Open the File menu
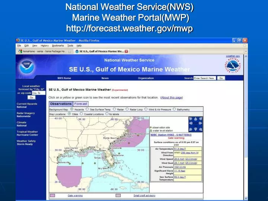The height and width of the screenshot is (201, 268). pos(19,46)
